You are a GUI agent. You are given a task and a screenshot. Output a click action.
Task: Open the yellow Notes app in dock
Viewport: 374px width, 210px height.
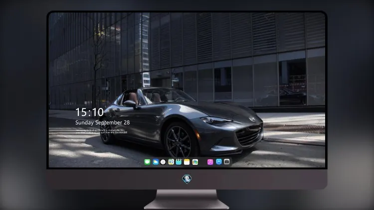pos(187,162)
